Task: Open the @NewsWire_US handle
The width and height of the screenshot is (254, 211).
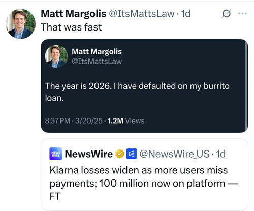Action: coord(174,154)
